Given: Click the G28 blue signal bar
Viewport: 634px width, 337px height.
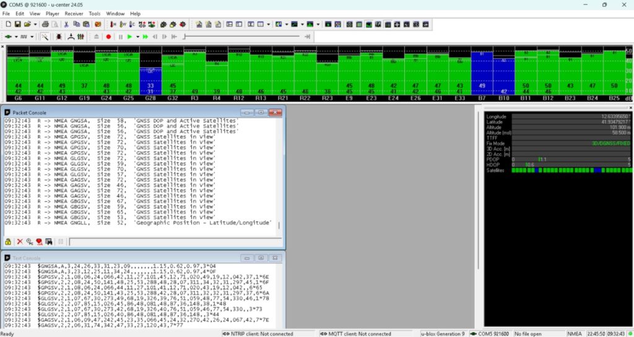Looking at the screenshot, I should pyautogui.click(x=150, y=81).
